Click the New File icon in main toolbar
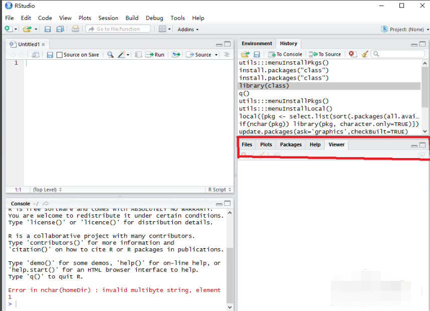 pyautogui.click(x=8, y=29)
